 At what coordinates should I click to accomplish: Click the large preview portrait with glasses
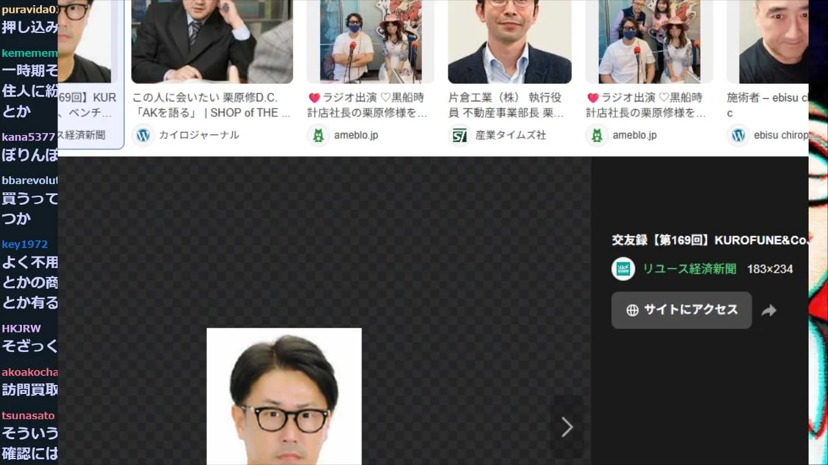284,396
